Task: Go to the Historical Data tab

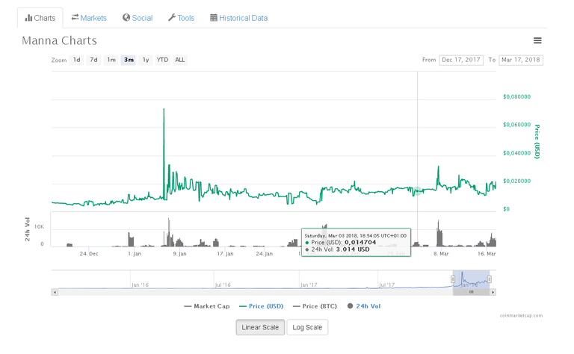Action: click(238, 18)
